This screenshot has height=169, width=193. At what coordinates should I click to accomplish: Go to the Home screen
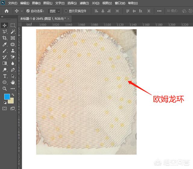7,11
